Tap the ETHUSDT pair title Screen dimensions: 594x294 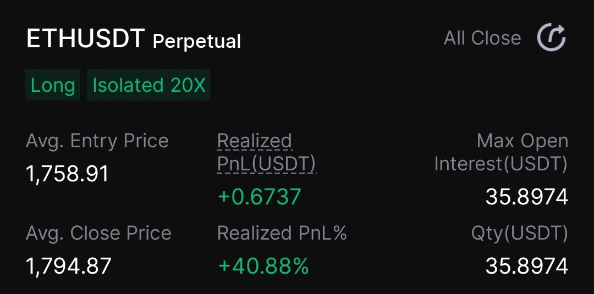click(85, 39)
